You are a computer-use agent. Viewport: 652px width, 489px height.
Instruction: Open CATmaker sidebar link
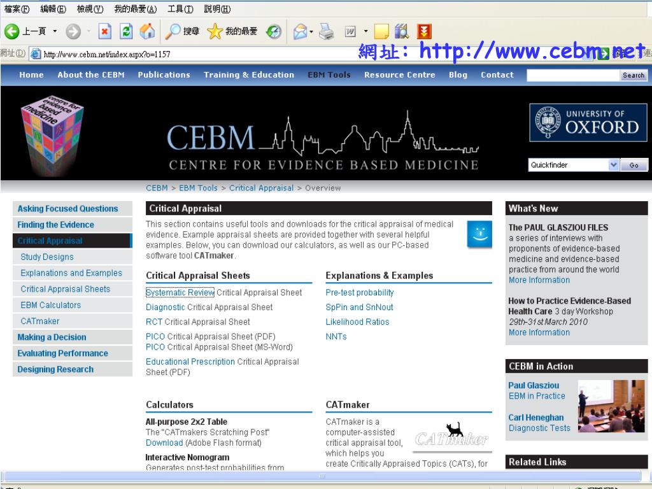[x=40, y=321]
